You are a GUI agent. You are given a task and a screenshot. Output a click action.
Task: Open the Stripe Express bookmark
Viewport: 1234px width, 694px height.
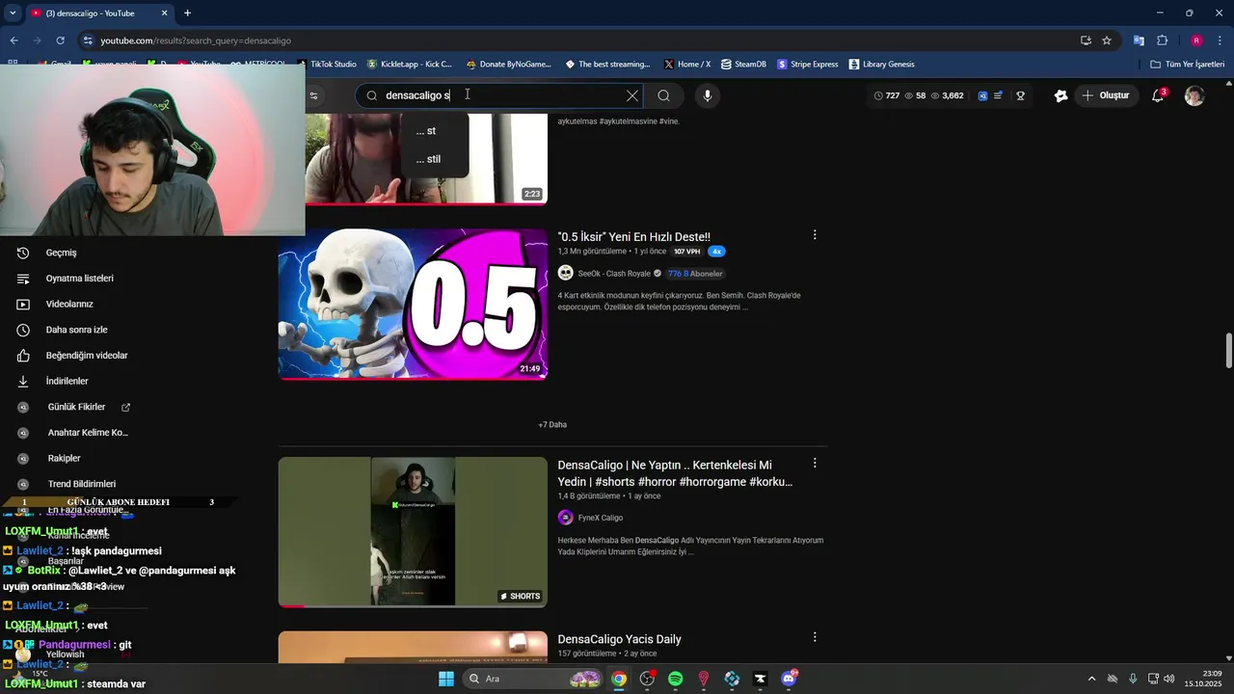pyautogui.click(x=807, y=65)
